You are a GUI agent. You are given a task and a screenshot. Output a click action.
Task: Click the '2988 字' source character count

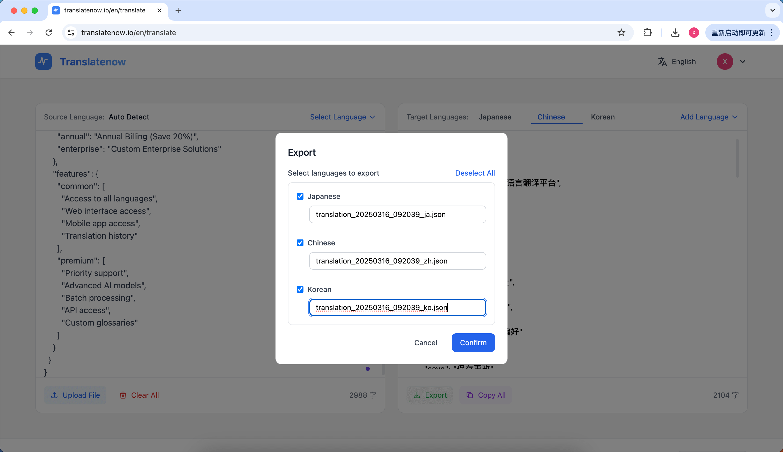(x=363, y=395)
